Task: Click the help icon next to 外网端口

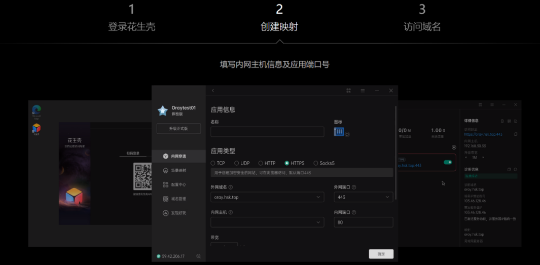Action: coord(354,187)
